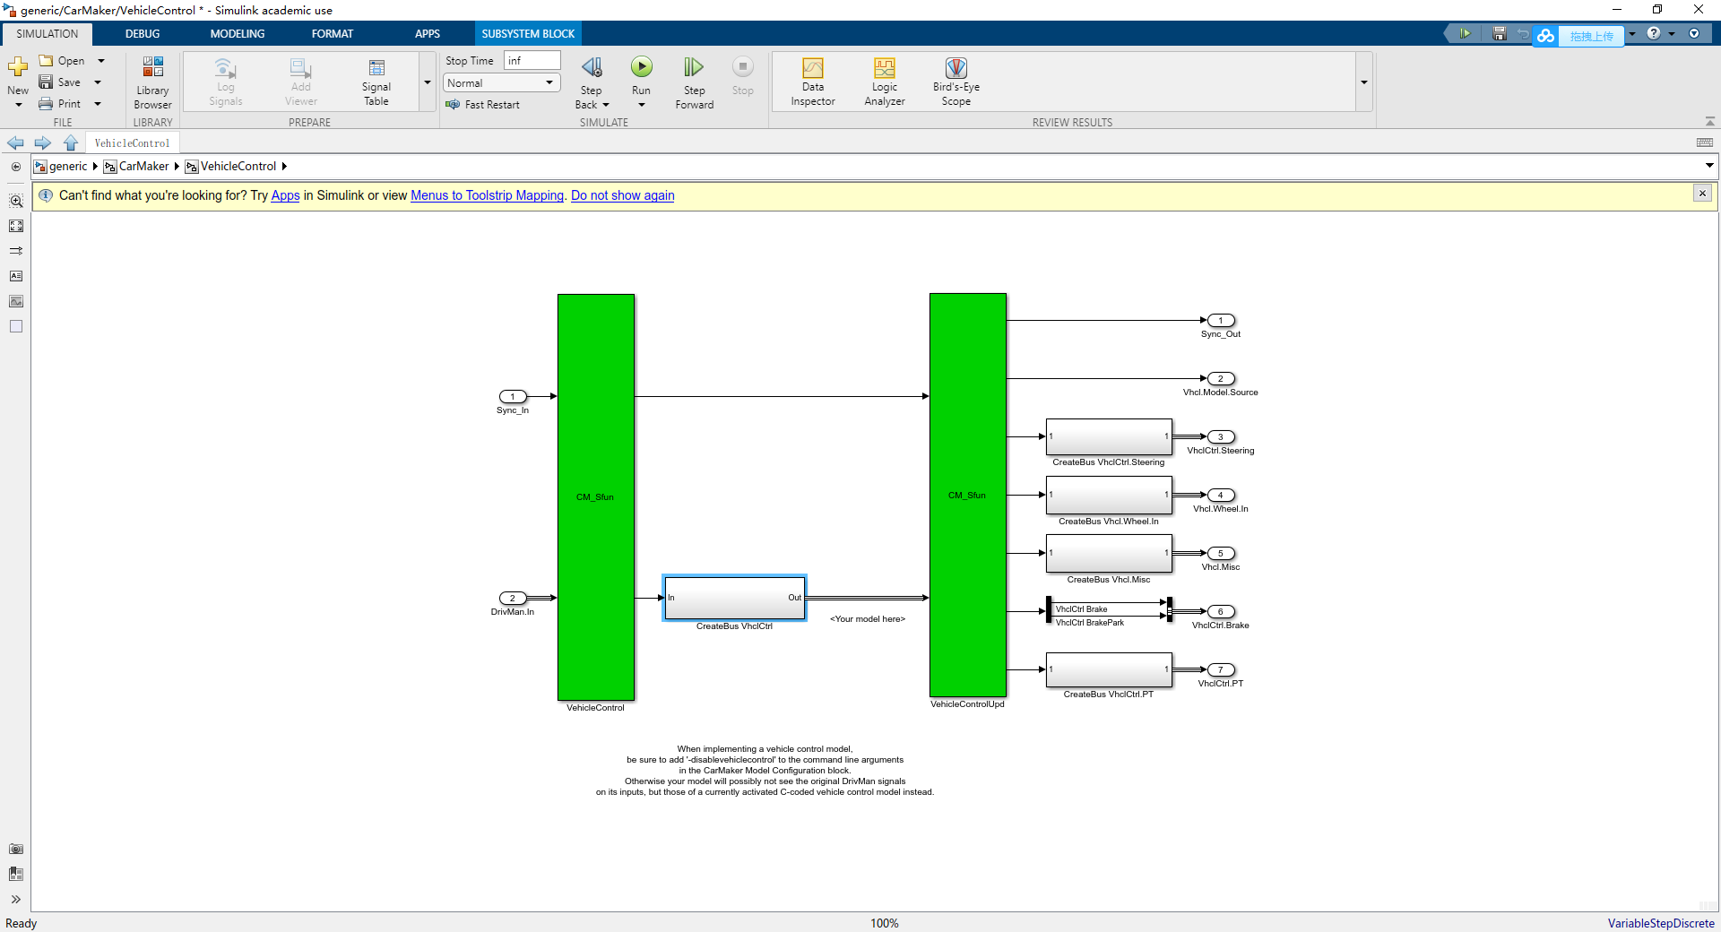Click the Step Back icon

[592, 67]
